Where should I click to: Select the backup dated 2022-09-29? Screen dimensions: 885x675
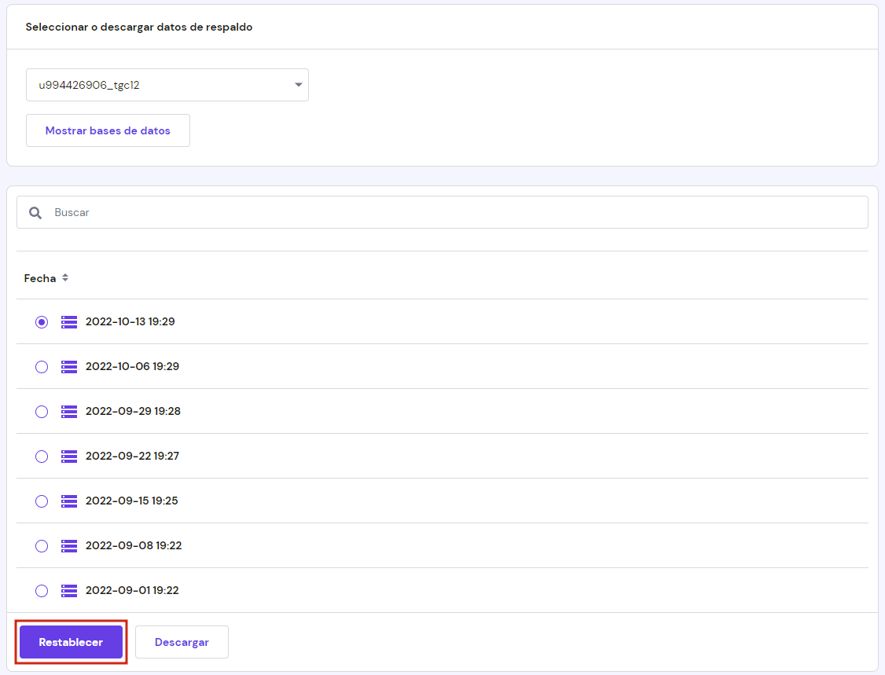42,411
